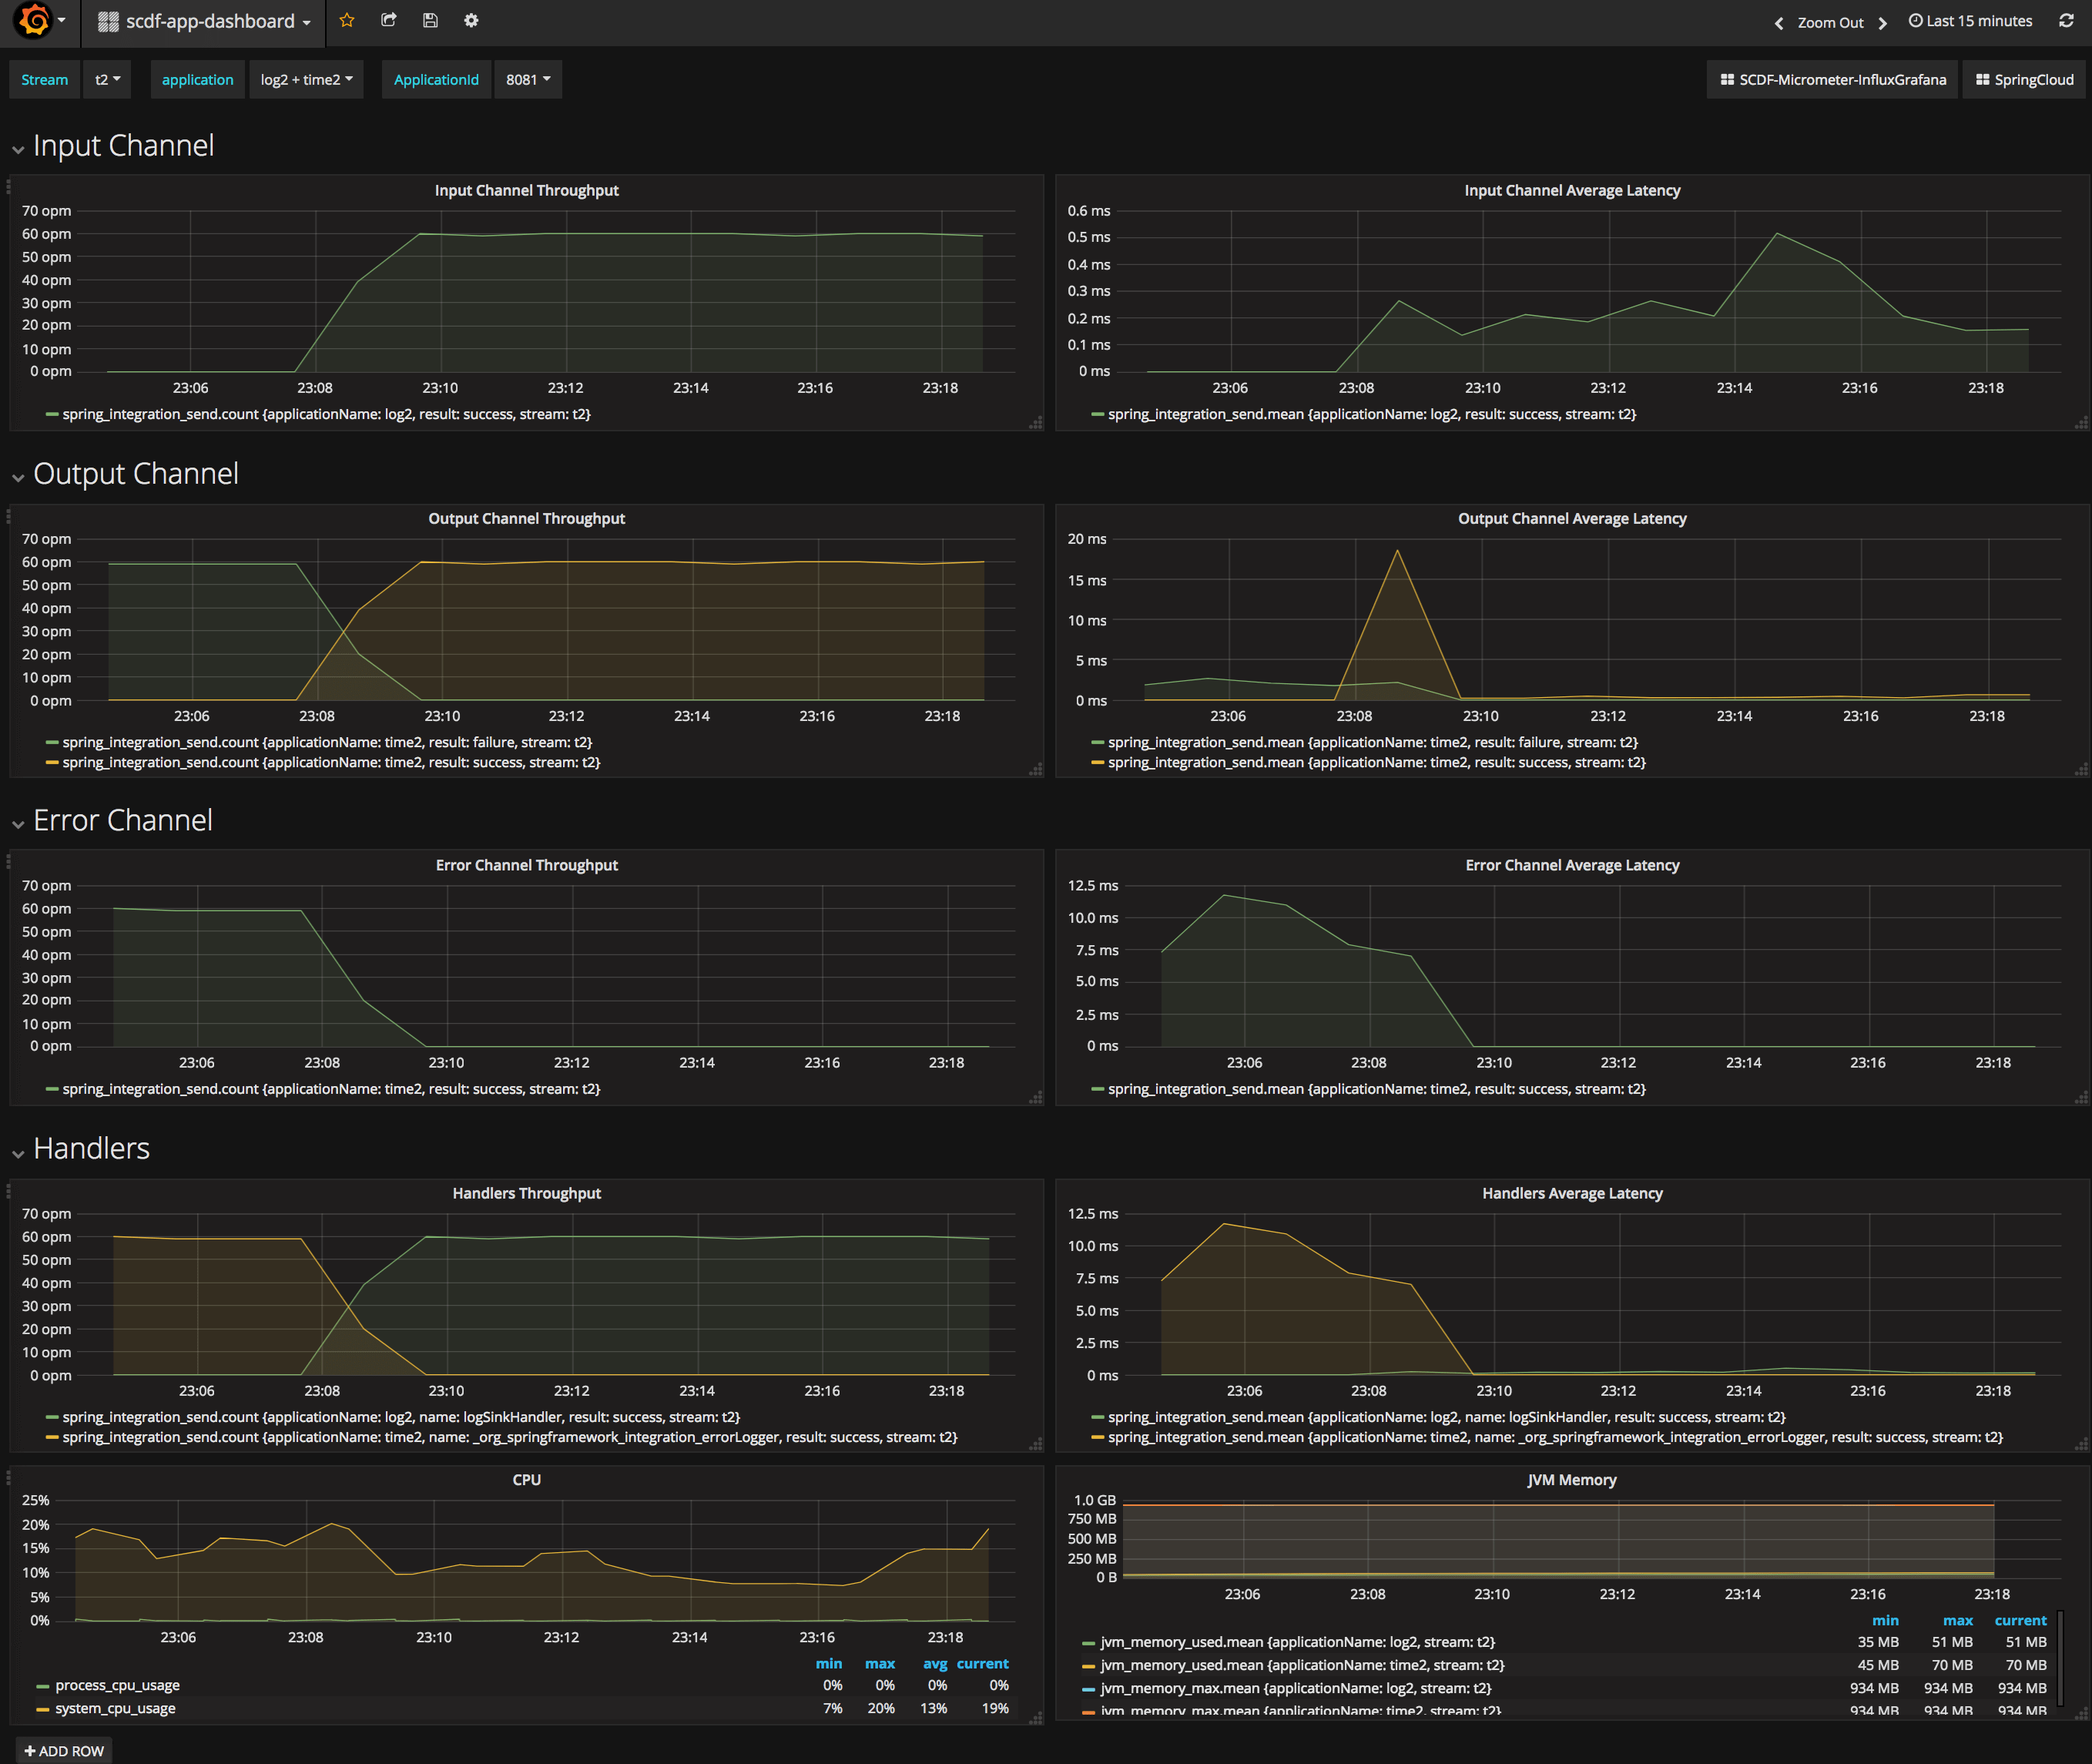This screenshot has width=2092, height=1764.
Task: Shift time range forward with right arrow
Action: pos(1882,23)
